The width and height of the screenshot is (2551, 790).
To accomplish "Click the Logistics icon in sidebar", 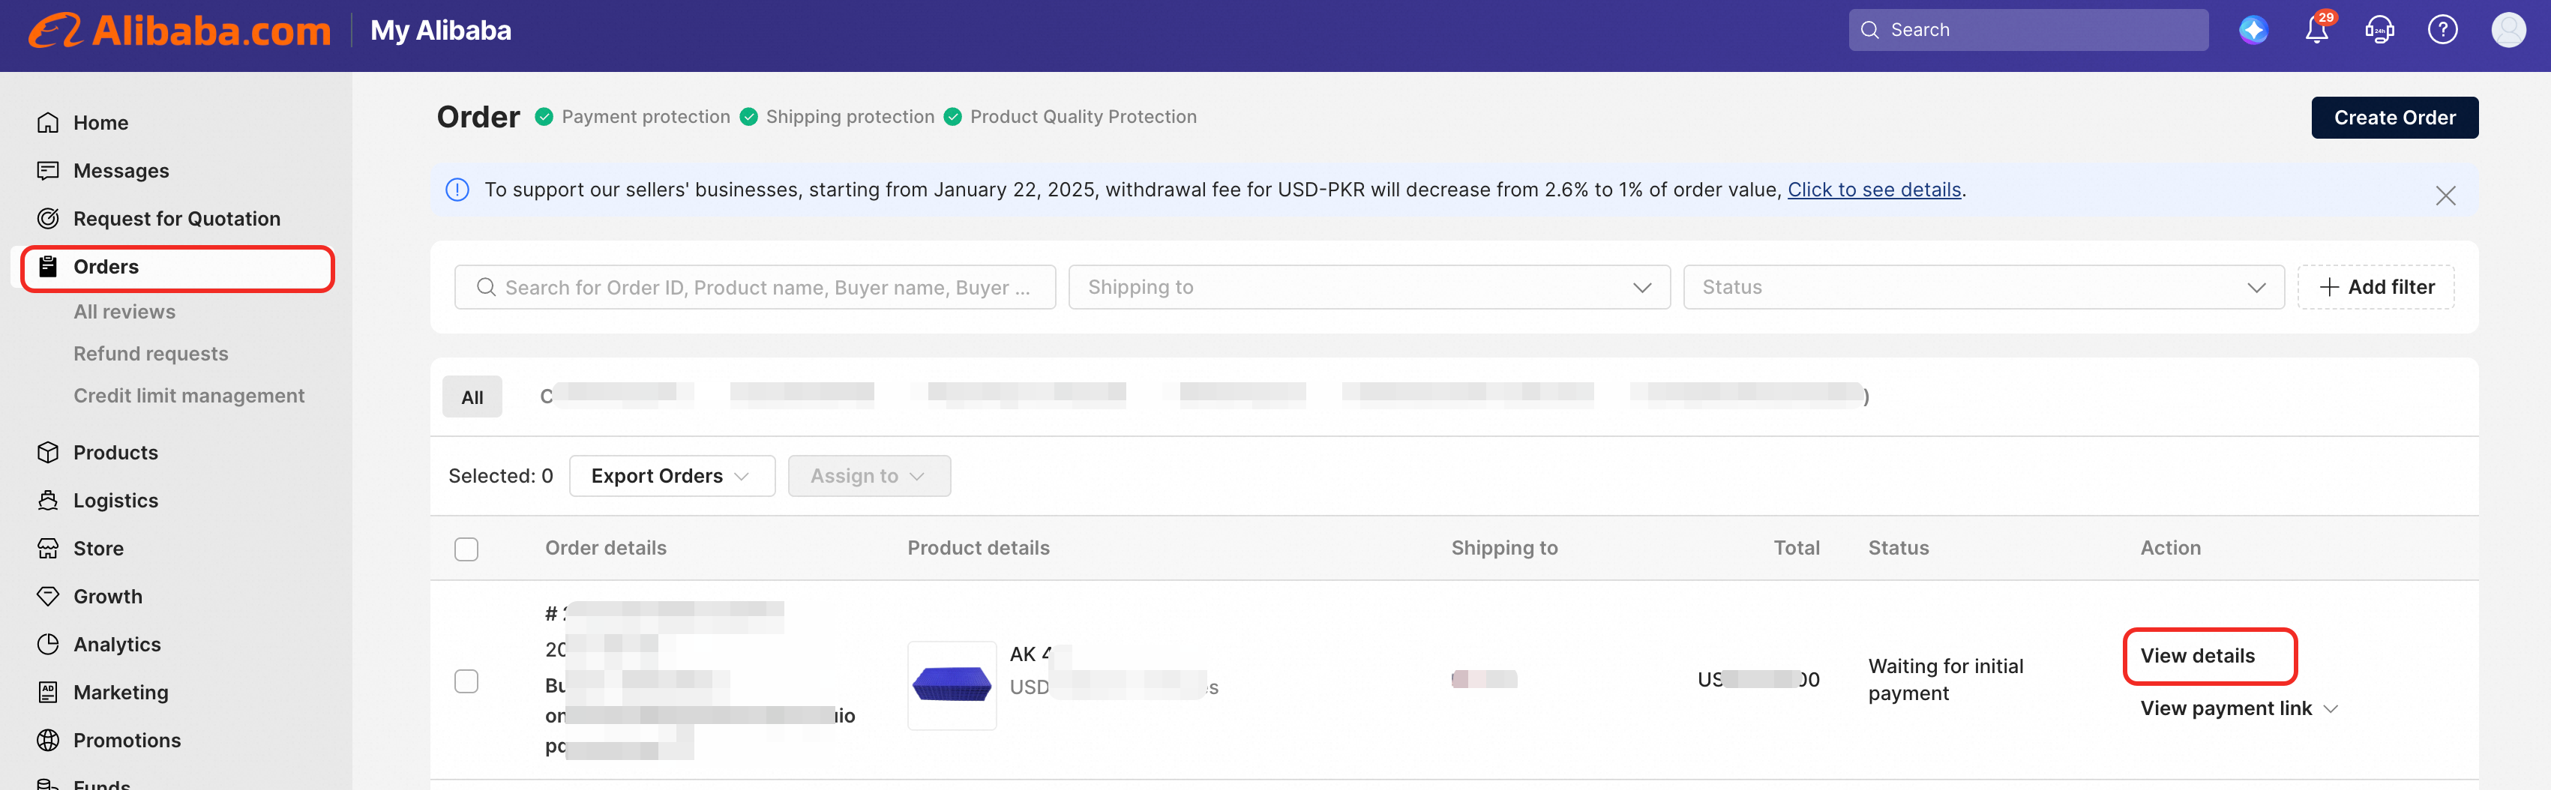I will (x=47, y=500).
